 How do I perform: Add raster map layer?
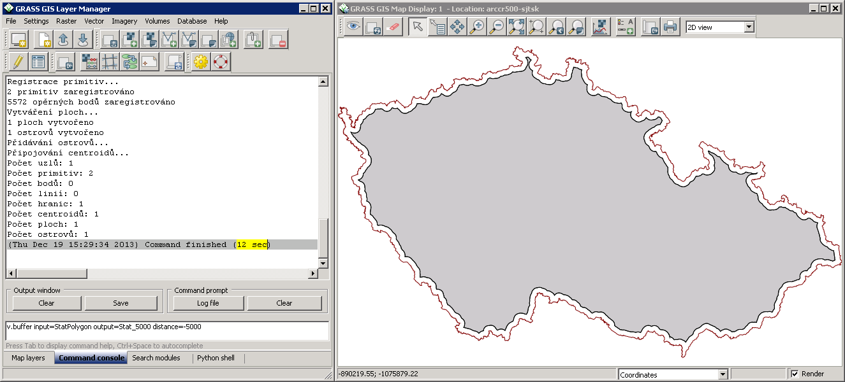[x=129, y=40]
